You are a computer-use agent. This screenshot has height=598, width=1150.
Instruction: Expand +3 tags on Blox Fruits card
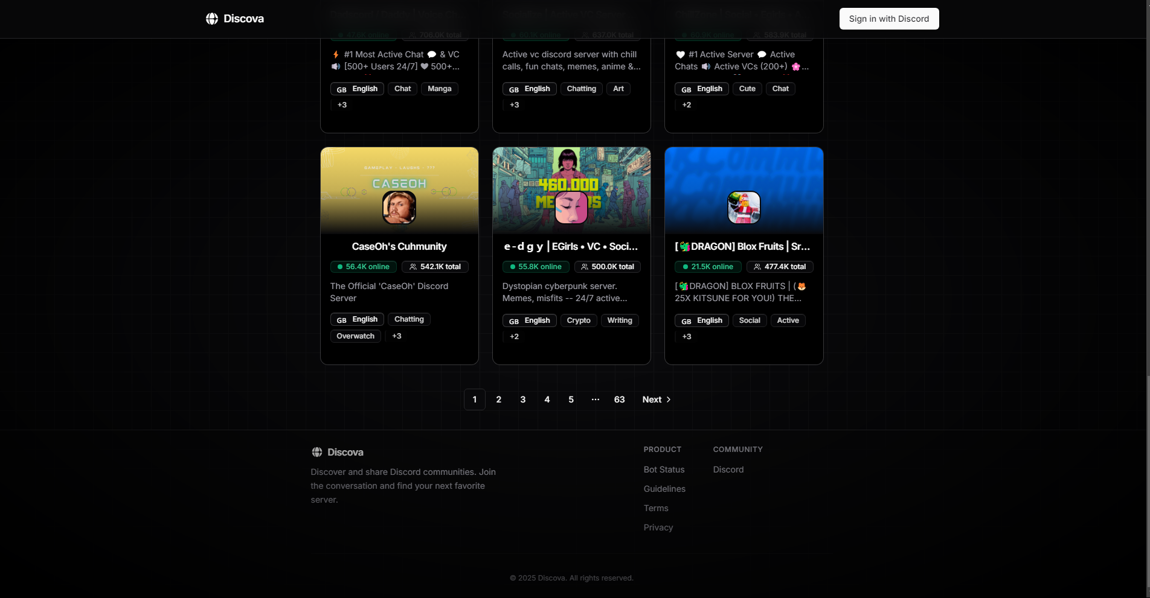(687, 337)
